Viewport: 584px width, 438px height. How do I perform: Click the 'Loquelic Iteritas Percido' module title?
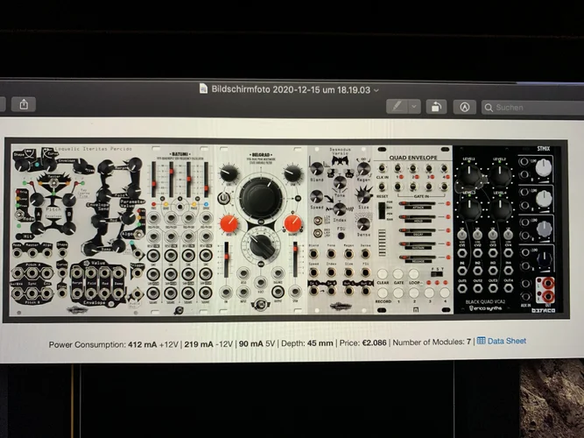tap(93, 149)
